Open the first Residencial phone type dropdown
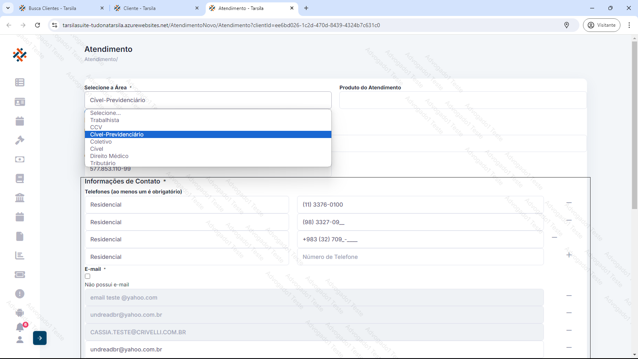The width and height of the screenshot is (638, 359). point(187,205)
